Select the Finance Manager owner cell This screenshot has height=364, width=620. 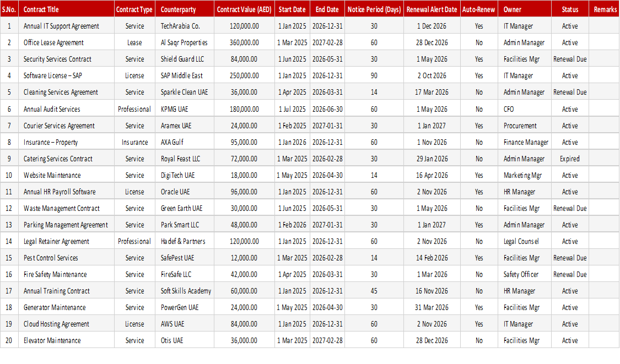[x=525, y=142]
